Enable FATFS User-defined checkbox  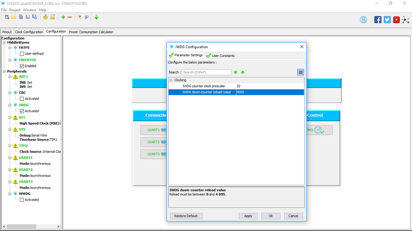22,54
